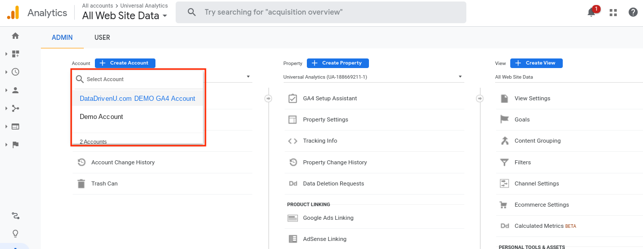Click the Create View button

click(x=536, y=63)
